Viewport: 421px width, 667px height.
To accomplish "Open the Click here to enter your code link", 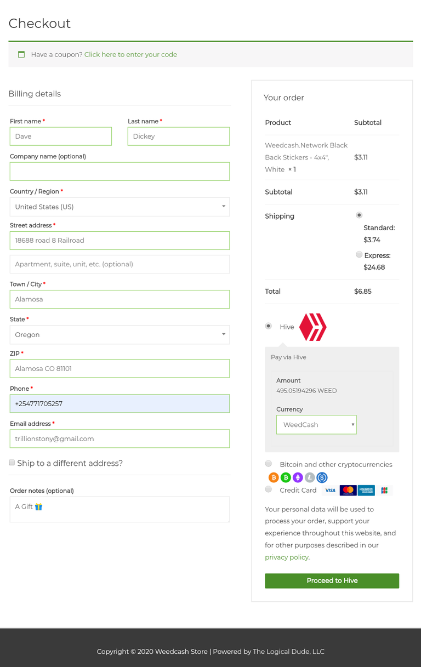I will (130, 55).
